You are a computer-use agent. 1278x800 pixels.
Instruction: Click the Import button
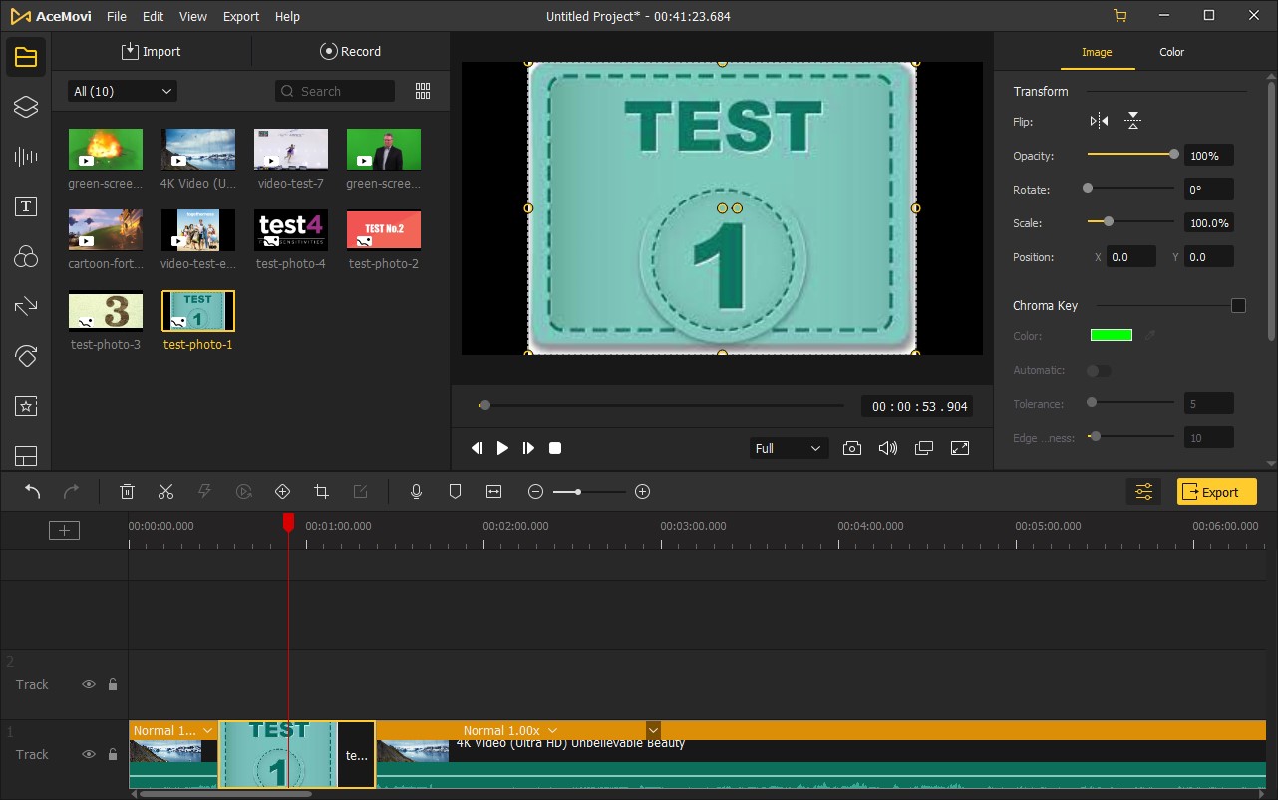pyautogui.click(x=152, y=52)
